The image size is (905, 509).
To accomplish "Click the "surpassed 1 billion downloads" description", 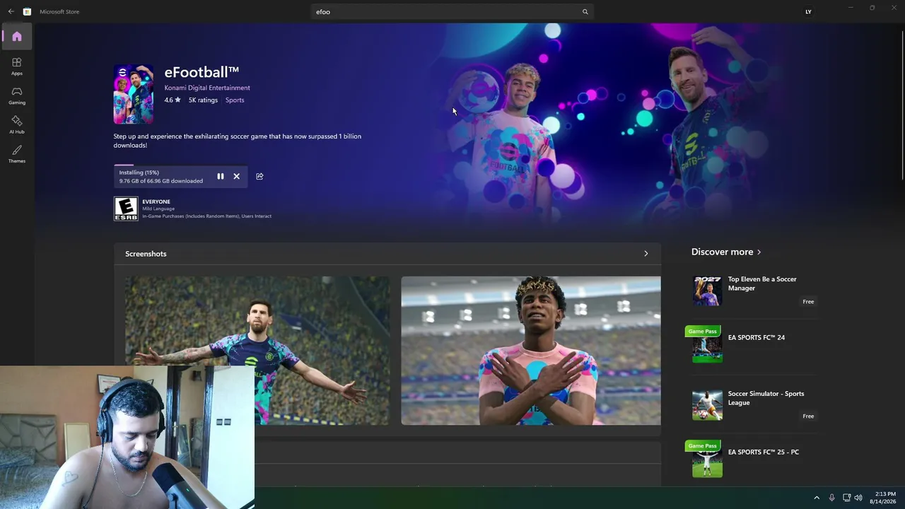I will [x=238, y=141].
